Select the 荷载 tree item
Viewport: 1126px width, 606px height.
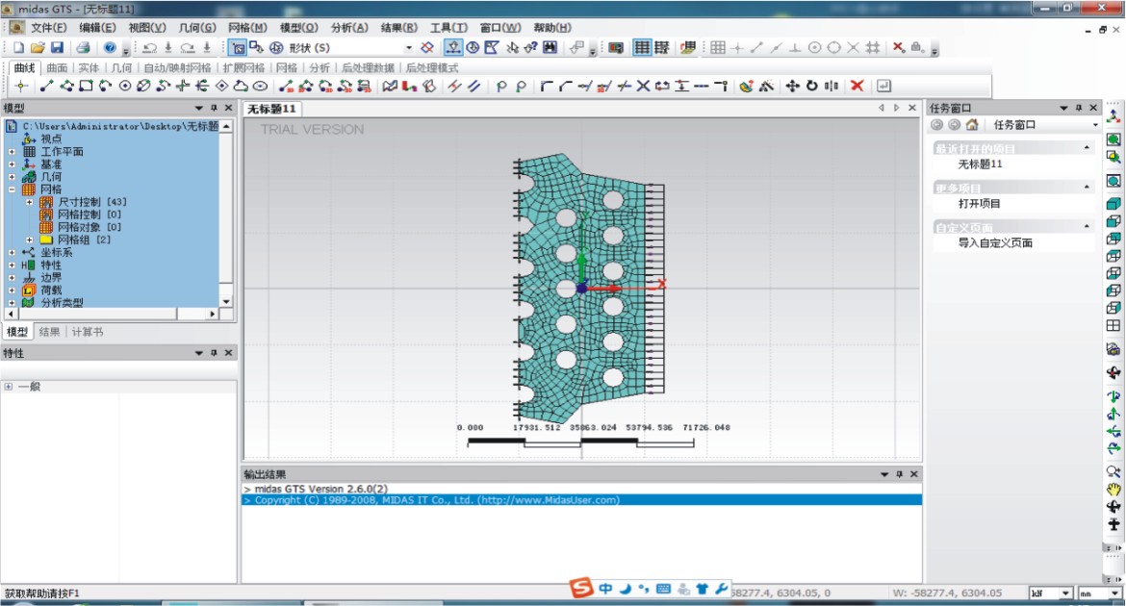tap(51, 290)
